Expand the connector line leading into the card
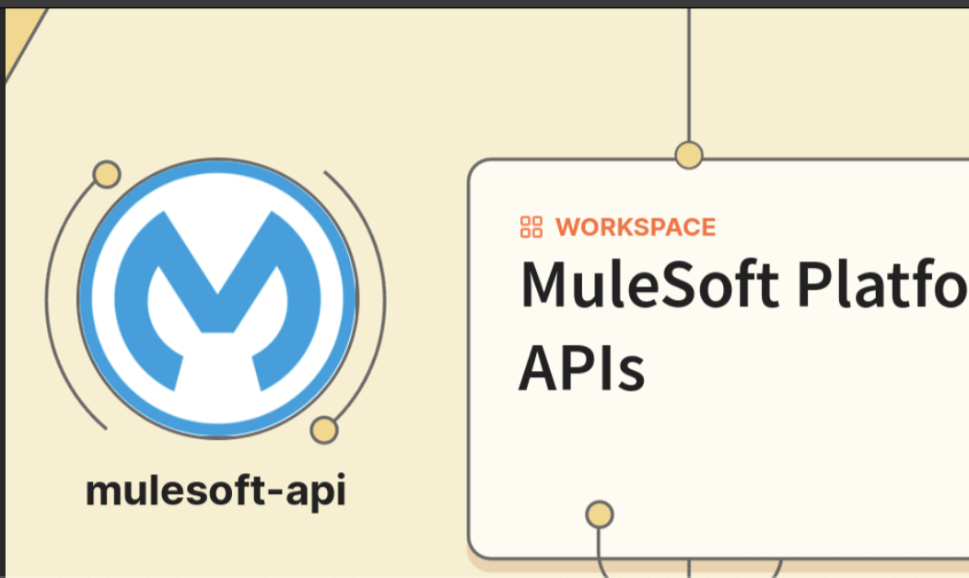The height and width of the screenshot is (578, 969). click(688, 74)
